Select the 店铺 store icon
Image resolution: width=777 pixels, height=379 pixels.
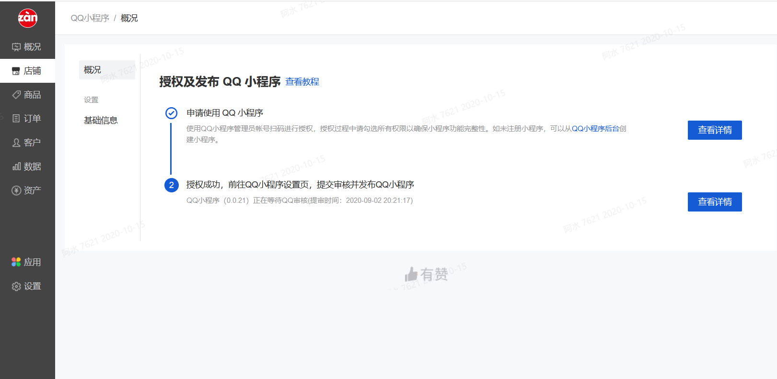pos(16,71)
